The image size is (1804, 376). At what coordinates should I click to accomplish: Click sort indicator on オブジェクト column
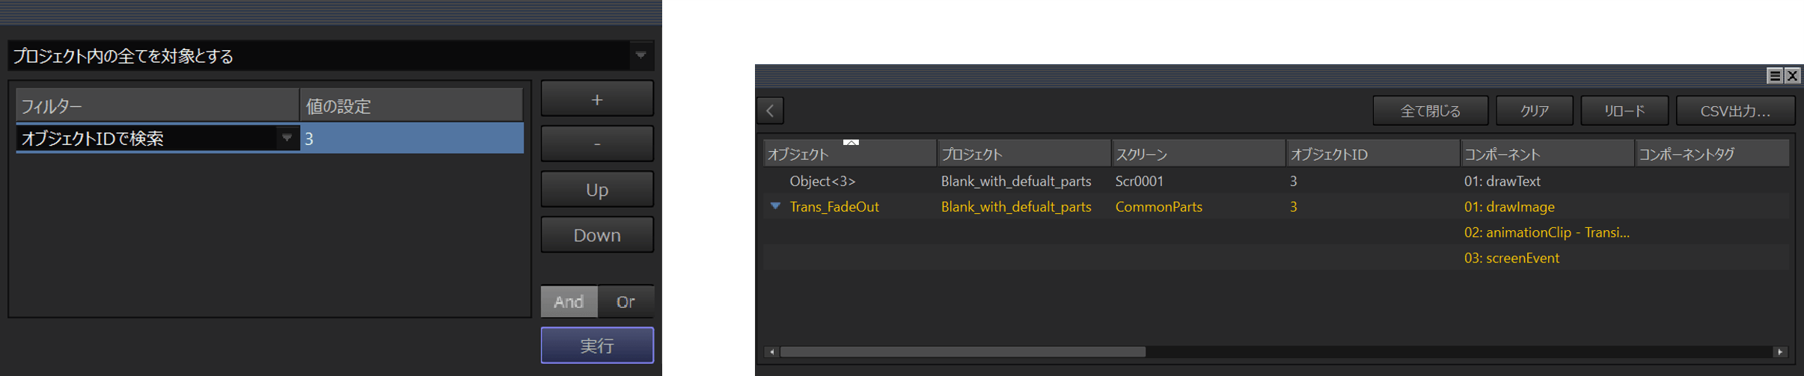click(851, 142)
